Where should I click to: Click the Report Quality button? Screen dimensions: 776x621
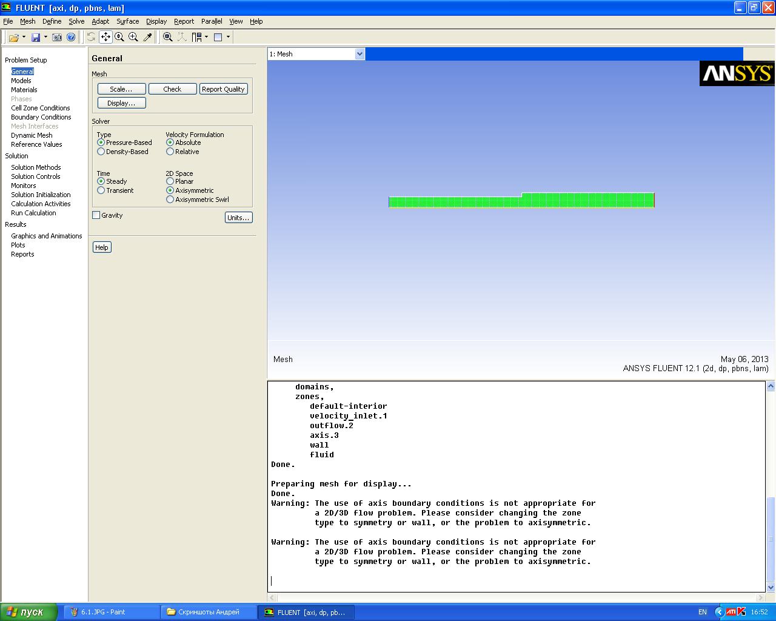(x=223, y=89)
